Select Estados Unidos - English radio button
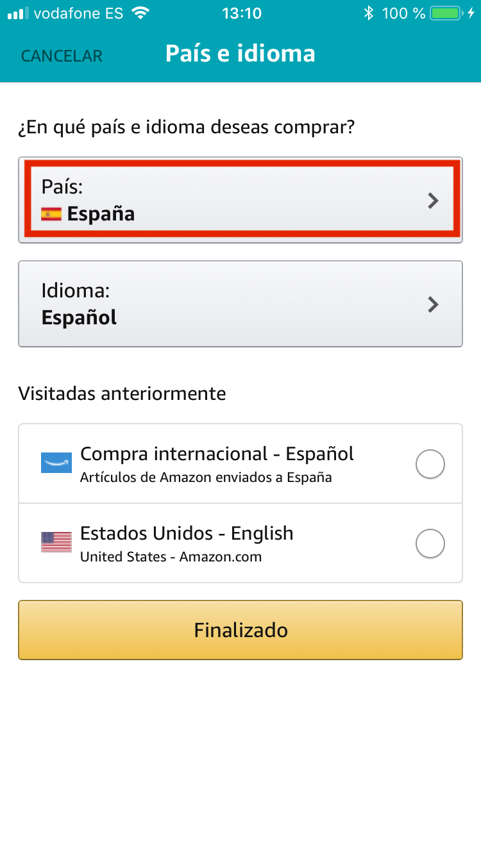Image resolution: width=481 pixels, height=855 pixels. tap(430, 544)
